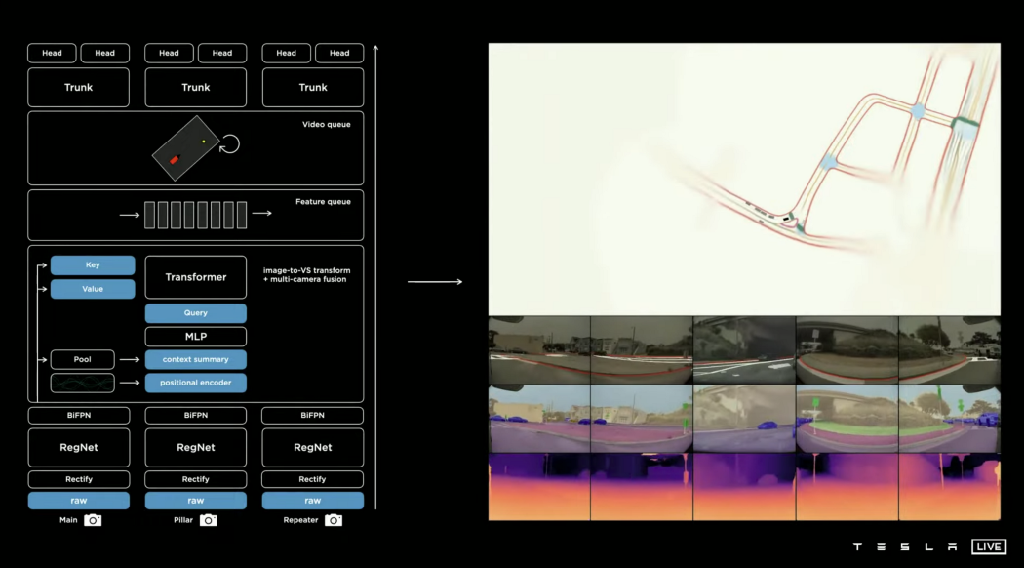Click the positional encoder block
1024x568 pixels.
click(196, 383)
